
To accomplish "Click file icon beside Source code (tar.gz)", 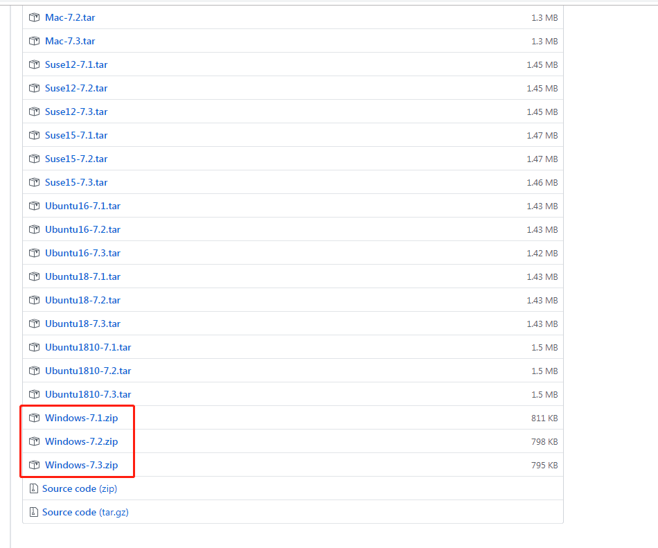I will click(33, 512).
